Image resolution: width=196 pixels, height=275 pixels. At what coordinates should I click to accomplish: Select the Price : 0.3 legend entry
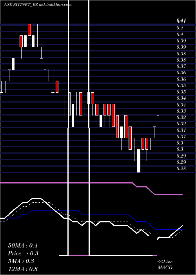tap(23, 253)
